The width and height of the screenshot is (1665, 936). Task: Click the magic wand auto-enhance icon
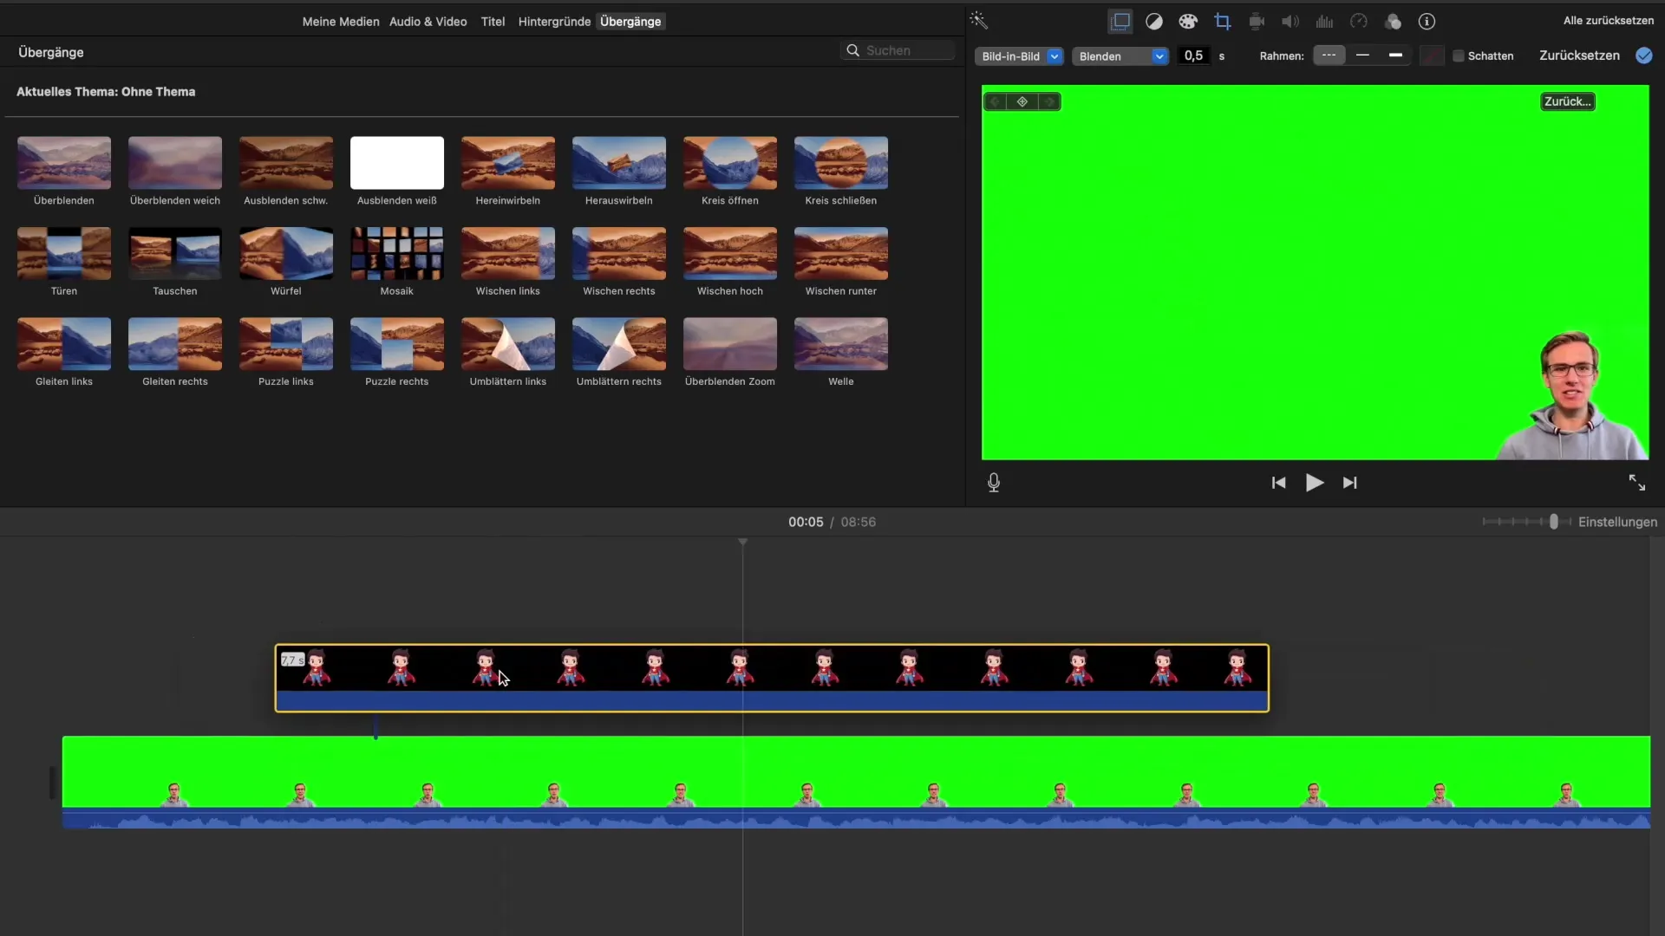click(979, 21)
